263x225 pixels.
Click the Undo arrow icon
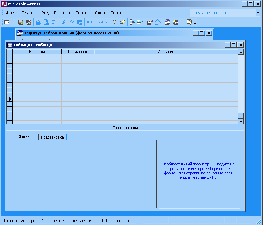pos(89,22)
